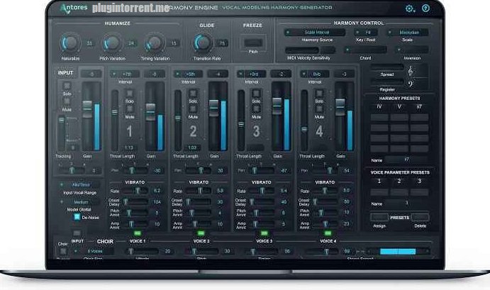The height and width of the screenshot is (290, 490).
Task: Click voice 2 Vibrato Onset Delay slider
Action: (x=199, y=201)
